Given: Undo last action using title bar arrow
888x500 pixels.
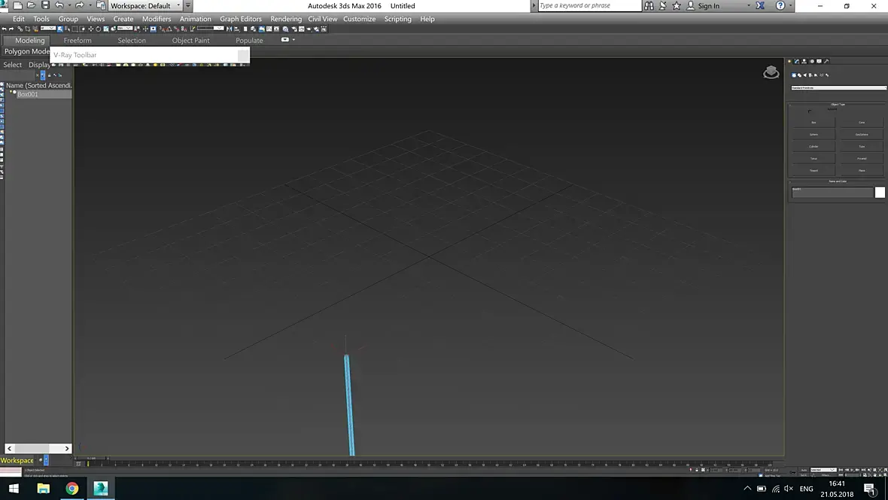Looking at the screenshot, I should (x=59, y=5).
